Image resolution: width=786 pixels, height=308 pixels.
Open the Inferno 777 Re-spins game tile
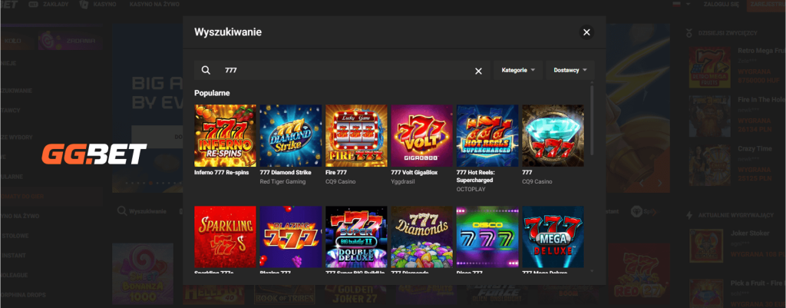click(225, 135)
